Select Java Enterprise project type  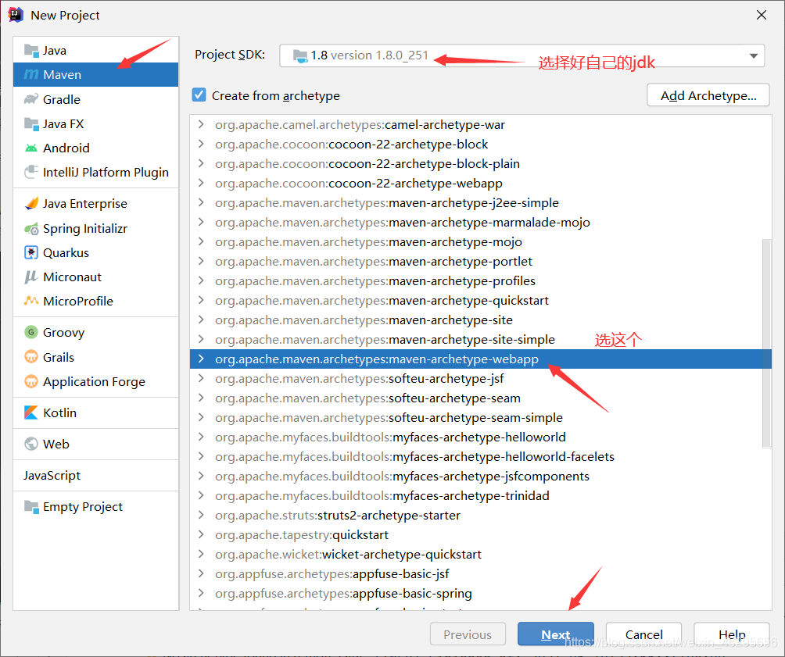95,204
